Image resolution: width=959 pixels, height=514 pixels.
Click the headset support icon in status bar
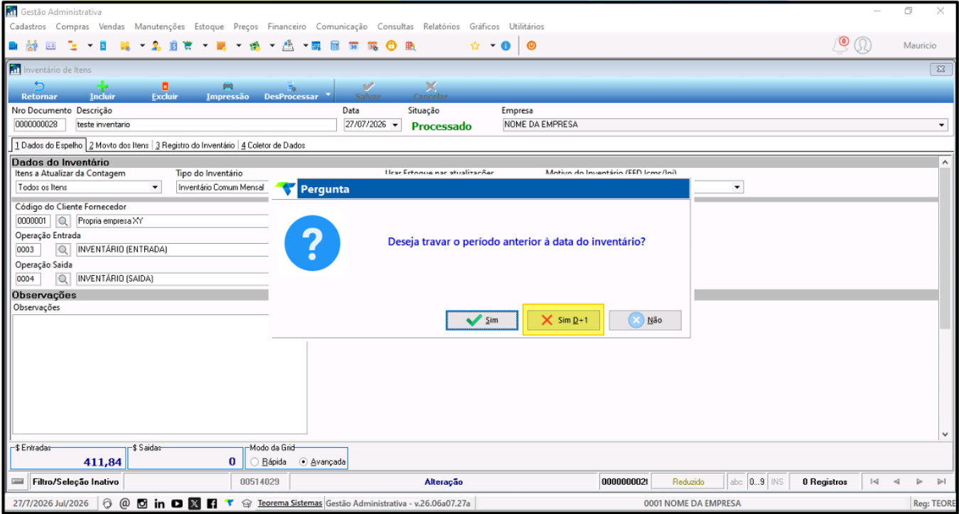coord(107,503)
